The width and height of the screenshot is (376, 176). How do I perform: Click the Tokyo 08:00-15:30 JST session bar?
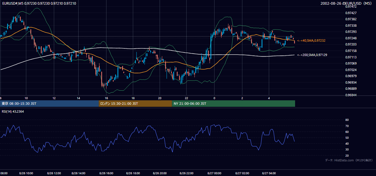click(x=49, y=104)
